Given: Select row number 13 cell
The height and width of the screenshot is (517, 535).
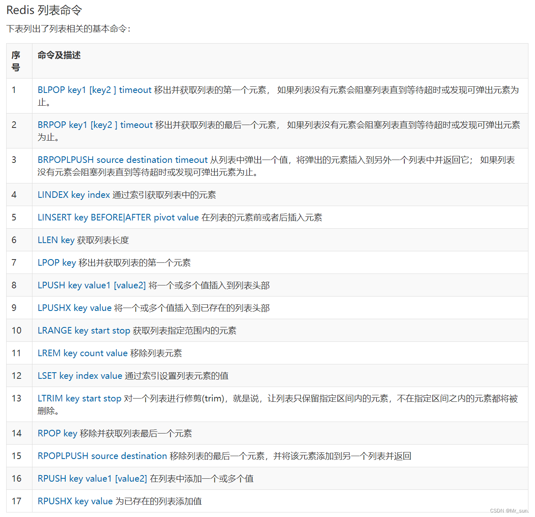Looking at the screenshot, I should pyautogui.click(x=19, y=404).
